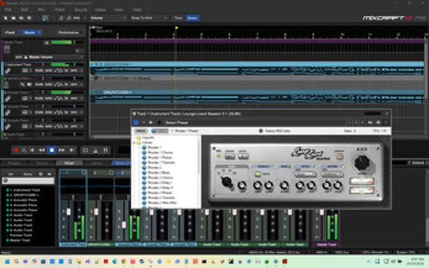The height and width of the screenshot is (268, 429).
Task: Click the Rewind button in transport
Action: pyautogui.click(x=42, y=150)
